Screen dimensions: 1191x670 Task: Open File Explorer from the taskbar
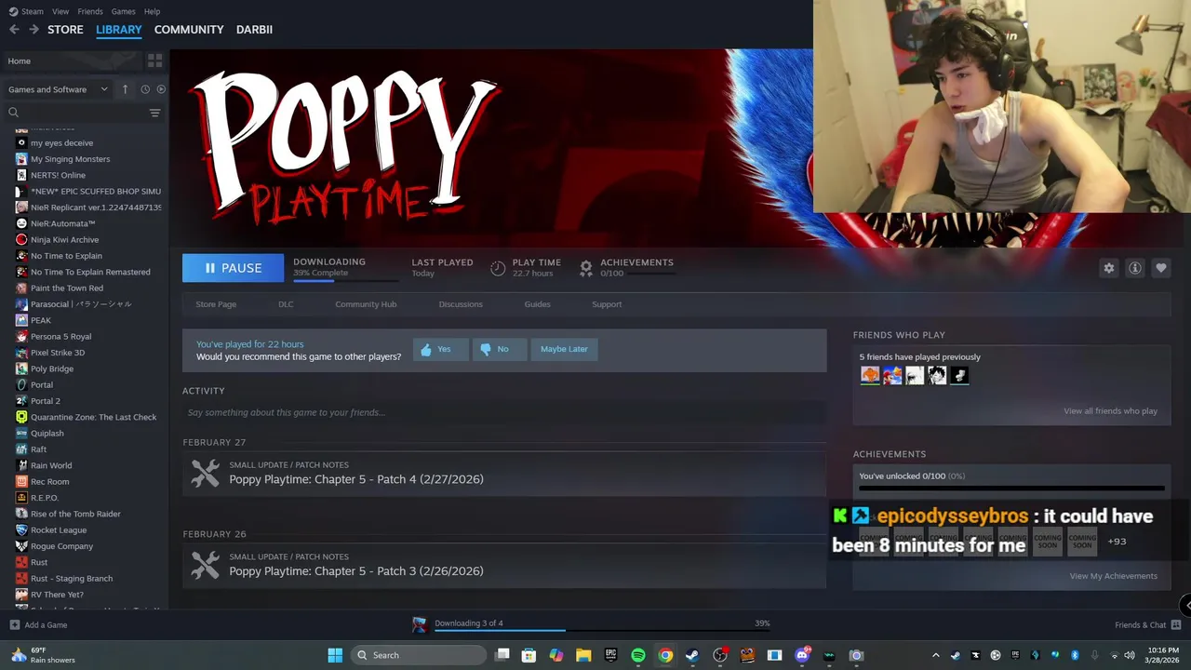pyautogui.click(x=583, y=655)
